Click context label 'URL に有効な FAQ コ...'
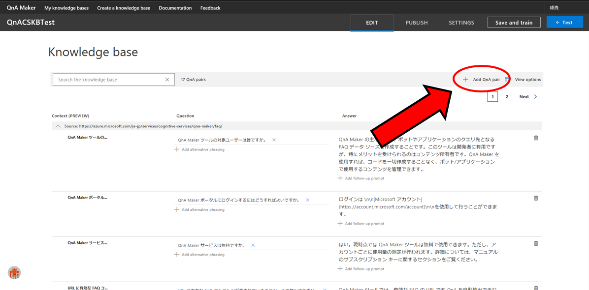The height and width of the screenshot is (290, 589). (87, 288)
